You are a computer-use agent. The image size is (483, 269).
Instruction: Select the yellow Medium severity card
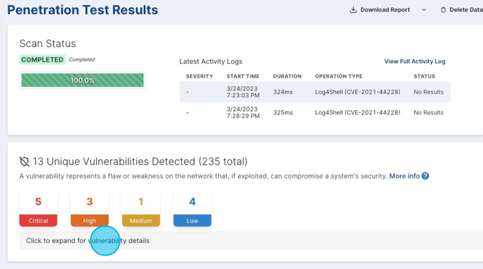[141, 208]
